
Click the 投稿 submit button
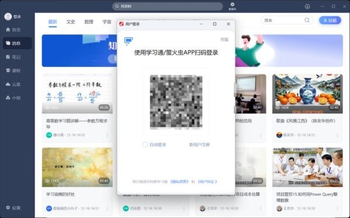coord(330,20)
